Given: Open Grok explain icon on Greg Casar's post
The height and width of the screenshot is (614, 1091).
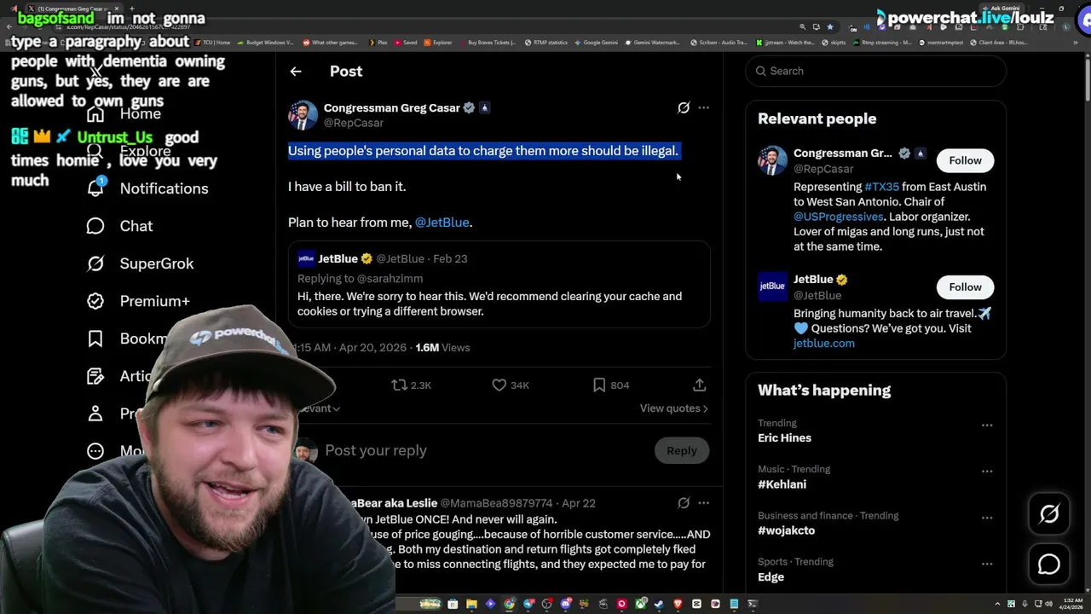Looking at the screenshot, I should tap(684, 107).
